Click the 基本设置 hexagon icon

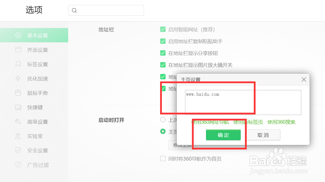point(18,35)
